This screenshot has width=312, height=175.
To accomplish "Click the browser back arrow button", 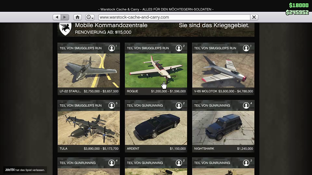I will [x=57, y=17].
